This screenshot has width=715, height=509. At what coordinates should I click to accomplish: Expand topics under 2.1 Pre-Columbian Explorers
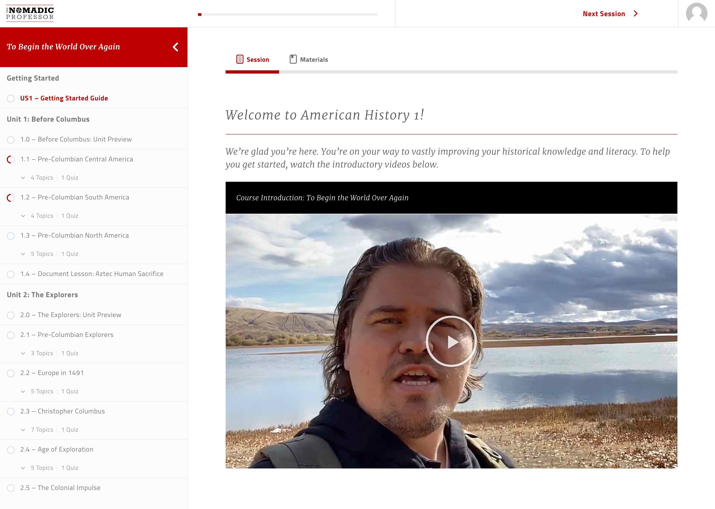point(23,353)
